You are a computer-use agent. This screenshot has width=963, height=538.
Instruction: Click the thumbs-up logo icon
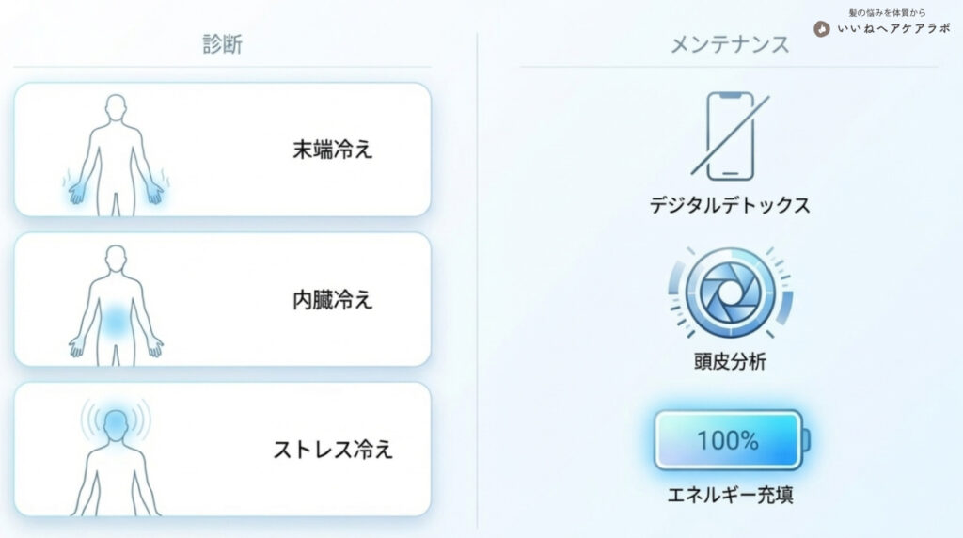click(823, 29)
